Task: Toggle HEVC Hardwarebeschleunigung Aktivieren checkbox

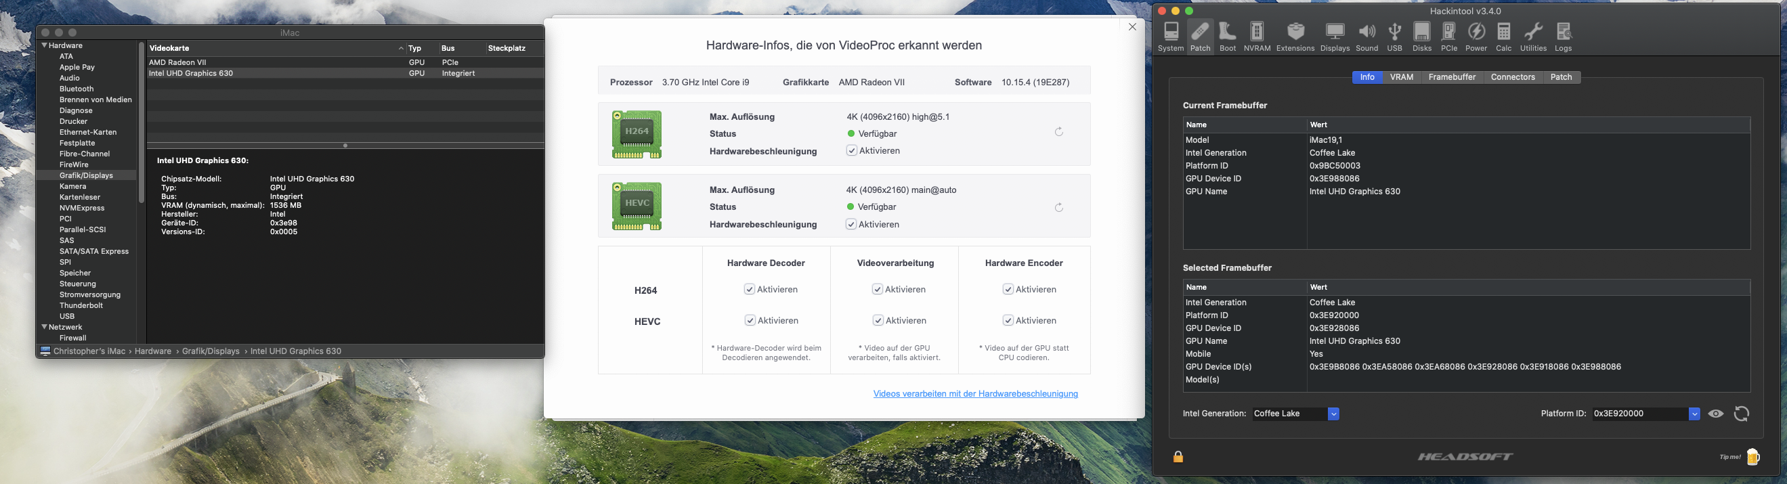Action: point(851,224)
